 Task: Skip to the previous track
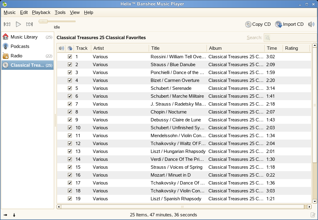click(x=7, y=24)
